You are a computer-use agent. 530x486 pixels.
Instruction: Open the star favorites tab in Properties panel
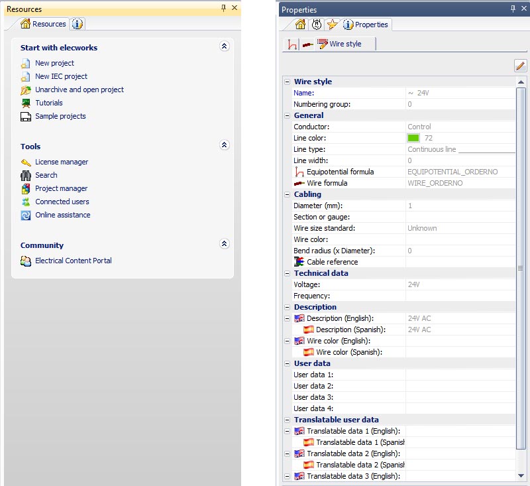coord(333,25)
